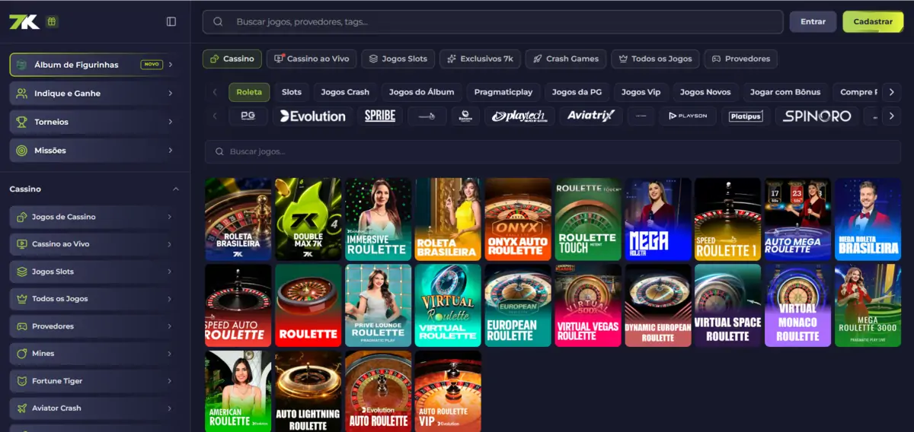
Task: Filter by Playtech provider logo
Action: [x=519, y=116]
